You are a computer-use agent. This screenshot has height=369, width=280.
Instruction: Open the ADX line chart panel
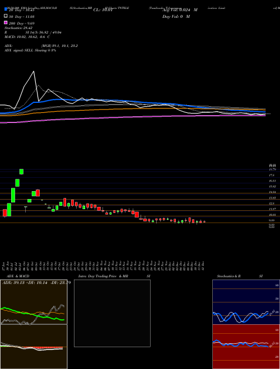pyautogui.click(x=34, y=302)
